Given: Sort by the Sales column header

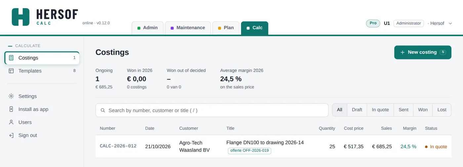Looking at the screenshot, I should point(386,128).
